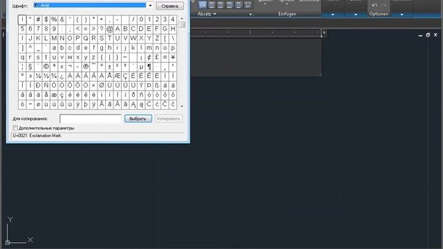Click the undo arrow in Optionen panel
Image resolution: width=443 pixels, height=249 pixels.
(374, 5)
